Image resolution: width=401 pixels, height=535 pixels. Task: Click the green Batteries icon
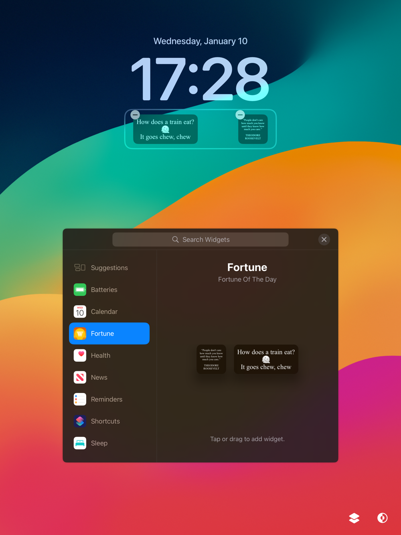(80, 290)
